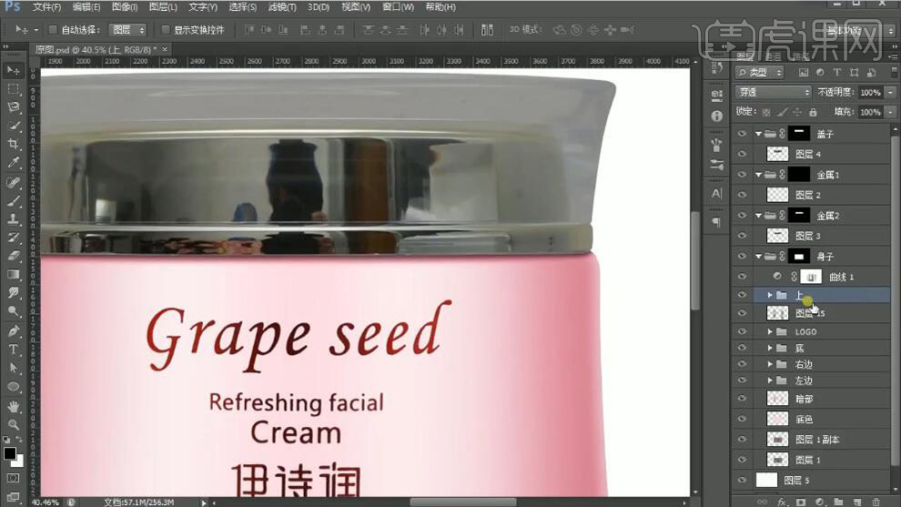This screenshot has height=507, width=901.
Task: Open the Character panel icon
Action: [x=716, y=193]
